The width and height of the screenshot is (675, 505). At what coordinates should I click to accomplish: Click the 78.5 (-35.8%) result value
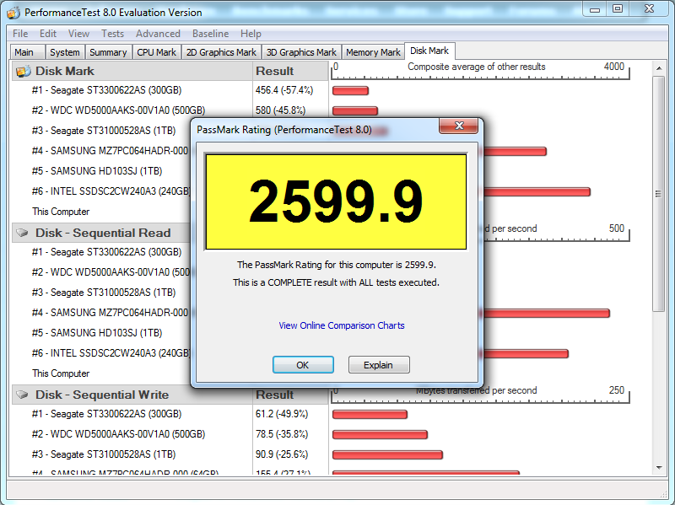[282, 434]
